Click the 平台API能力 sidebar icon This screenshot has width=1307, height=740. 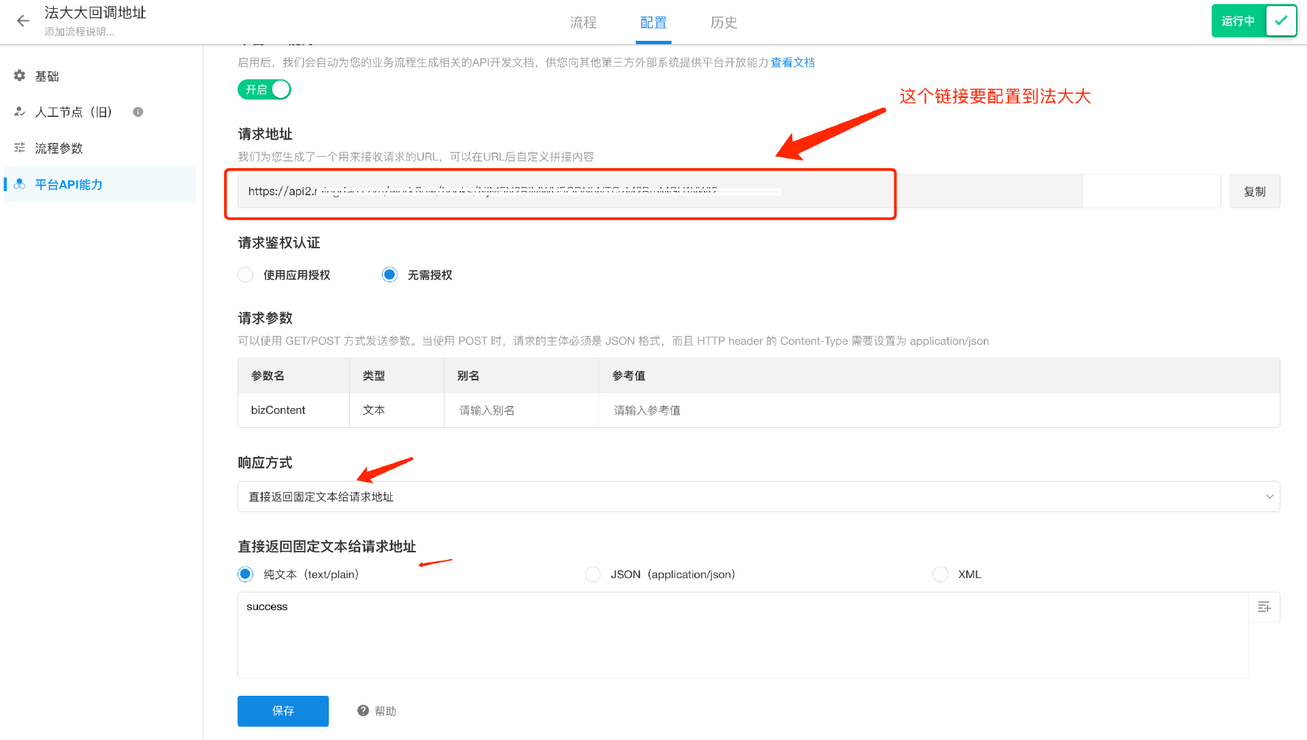pos(20,184)
